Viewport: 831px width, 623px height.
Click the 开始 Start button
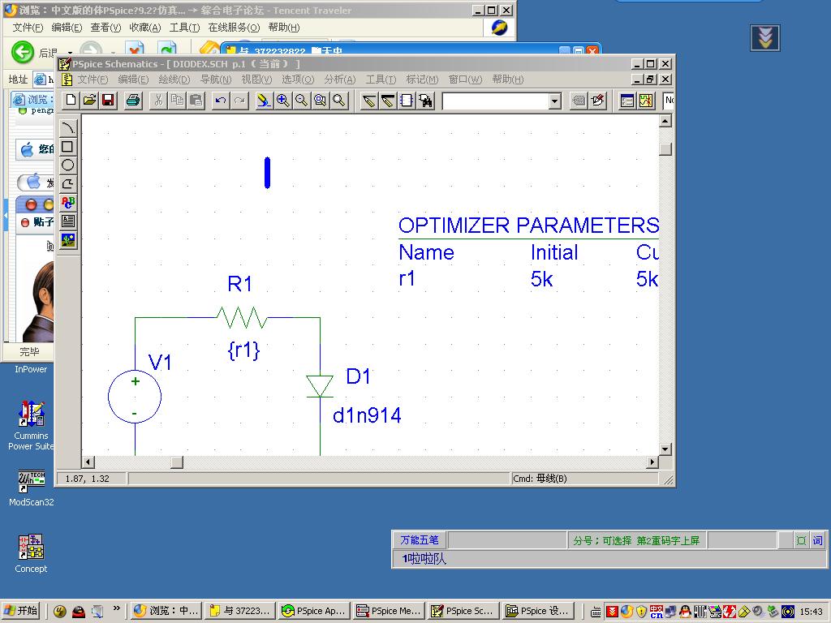point(22,611)
